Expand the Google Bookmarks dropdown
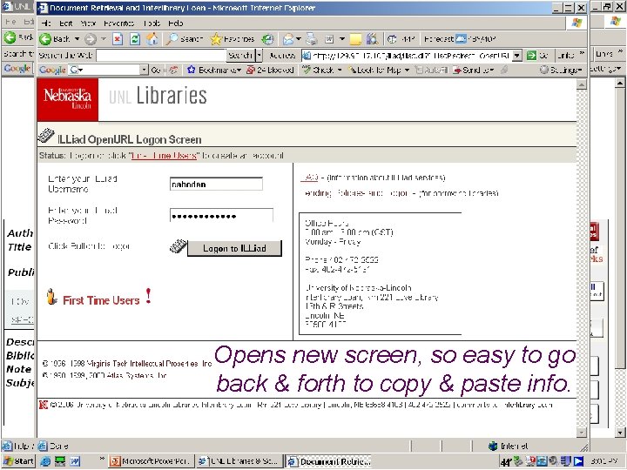 (239, 70)
